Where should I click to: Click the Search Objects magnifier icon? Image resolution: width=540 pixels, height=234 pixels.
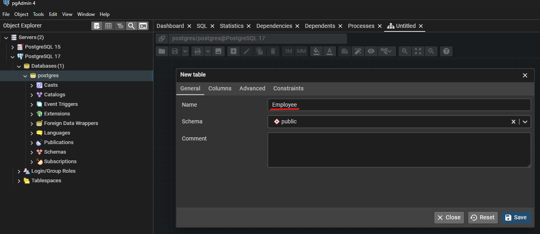[x=131, y=26]
